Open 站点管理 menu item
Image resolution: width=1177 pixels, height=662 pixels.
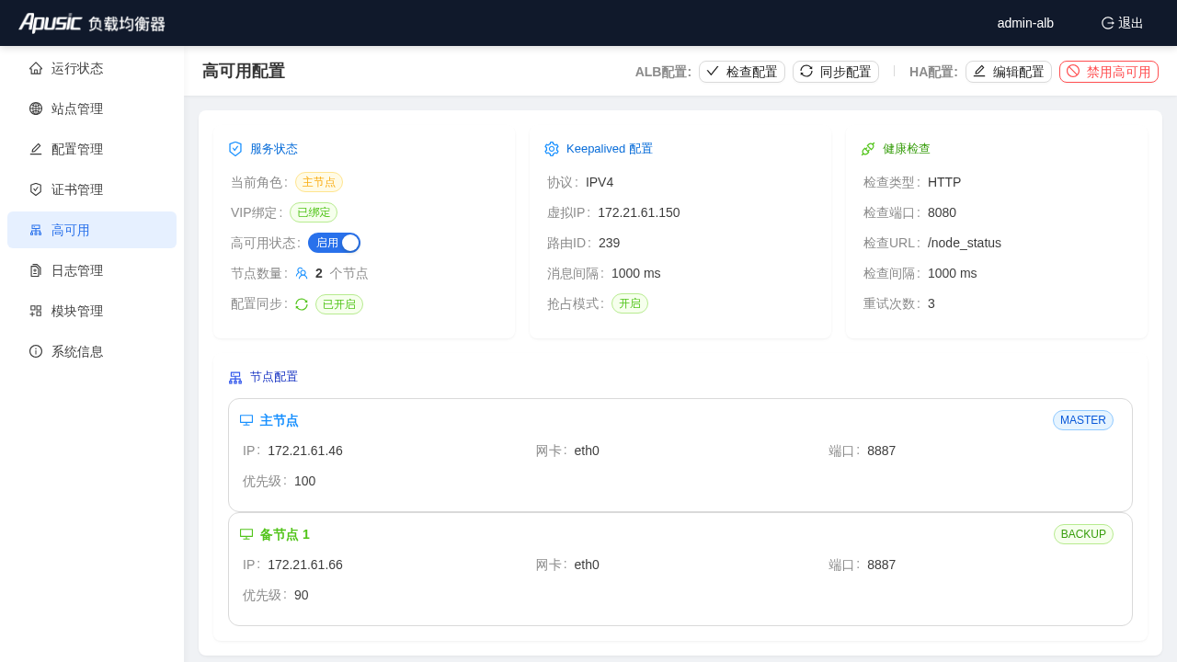(x=92, y=108)
